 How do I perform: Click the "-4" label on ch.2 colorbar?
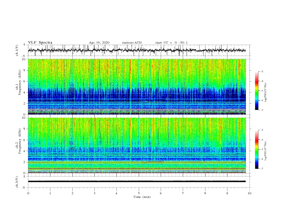pos(261,140)
